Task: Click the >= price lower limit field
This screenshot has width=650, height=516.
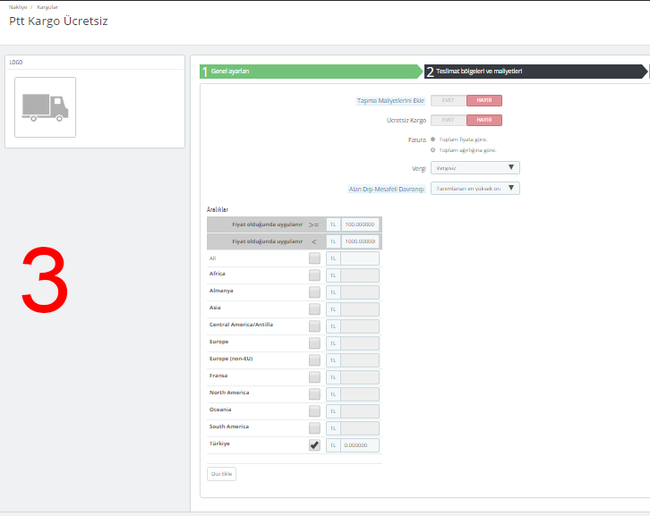Action: pos(360,224)
